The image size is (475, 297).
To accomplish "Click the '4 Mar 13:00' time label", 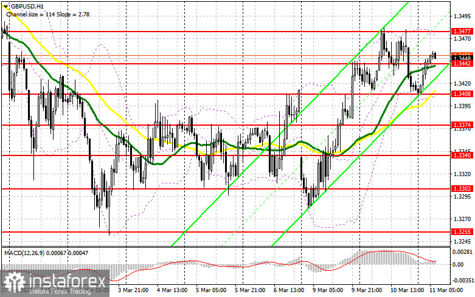I will tap(172, 290).
